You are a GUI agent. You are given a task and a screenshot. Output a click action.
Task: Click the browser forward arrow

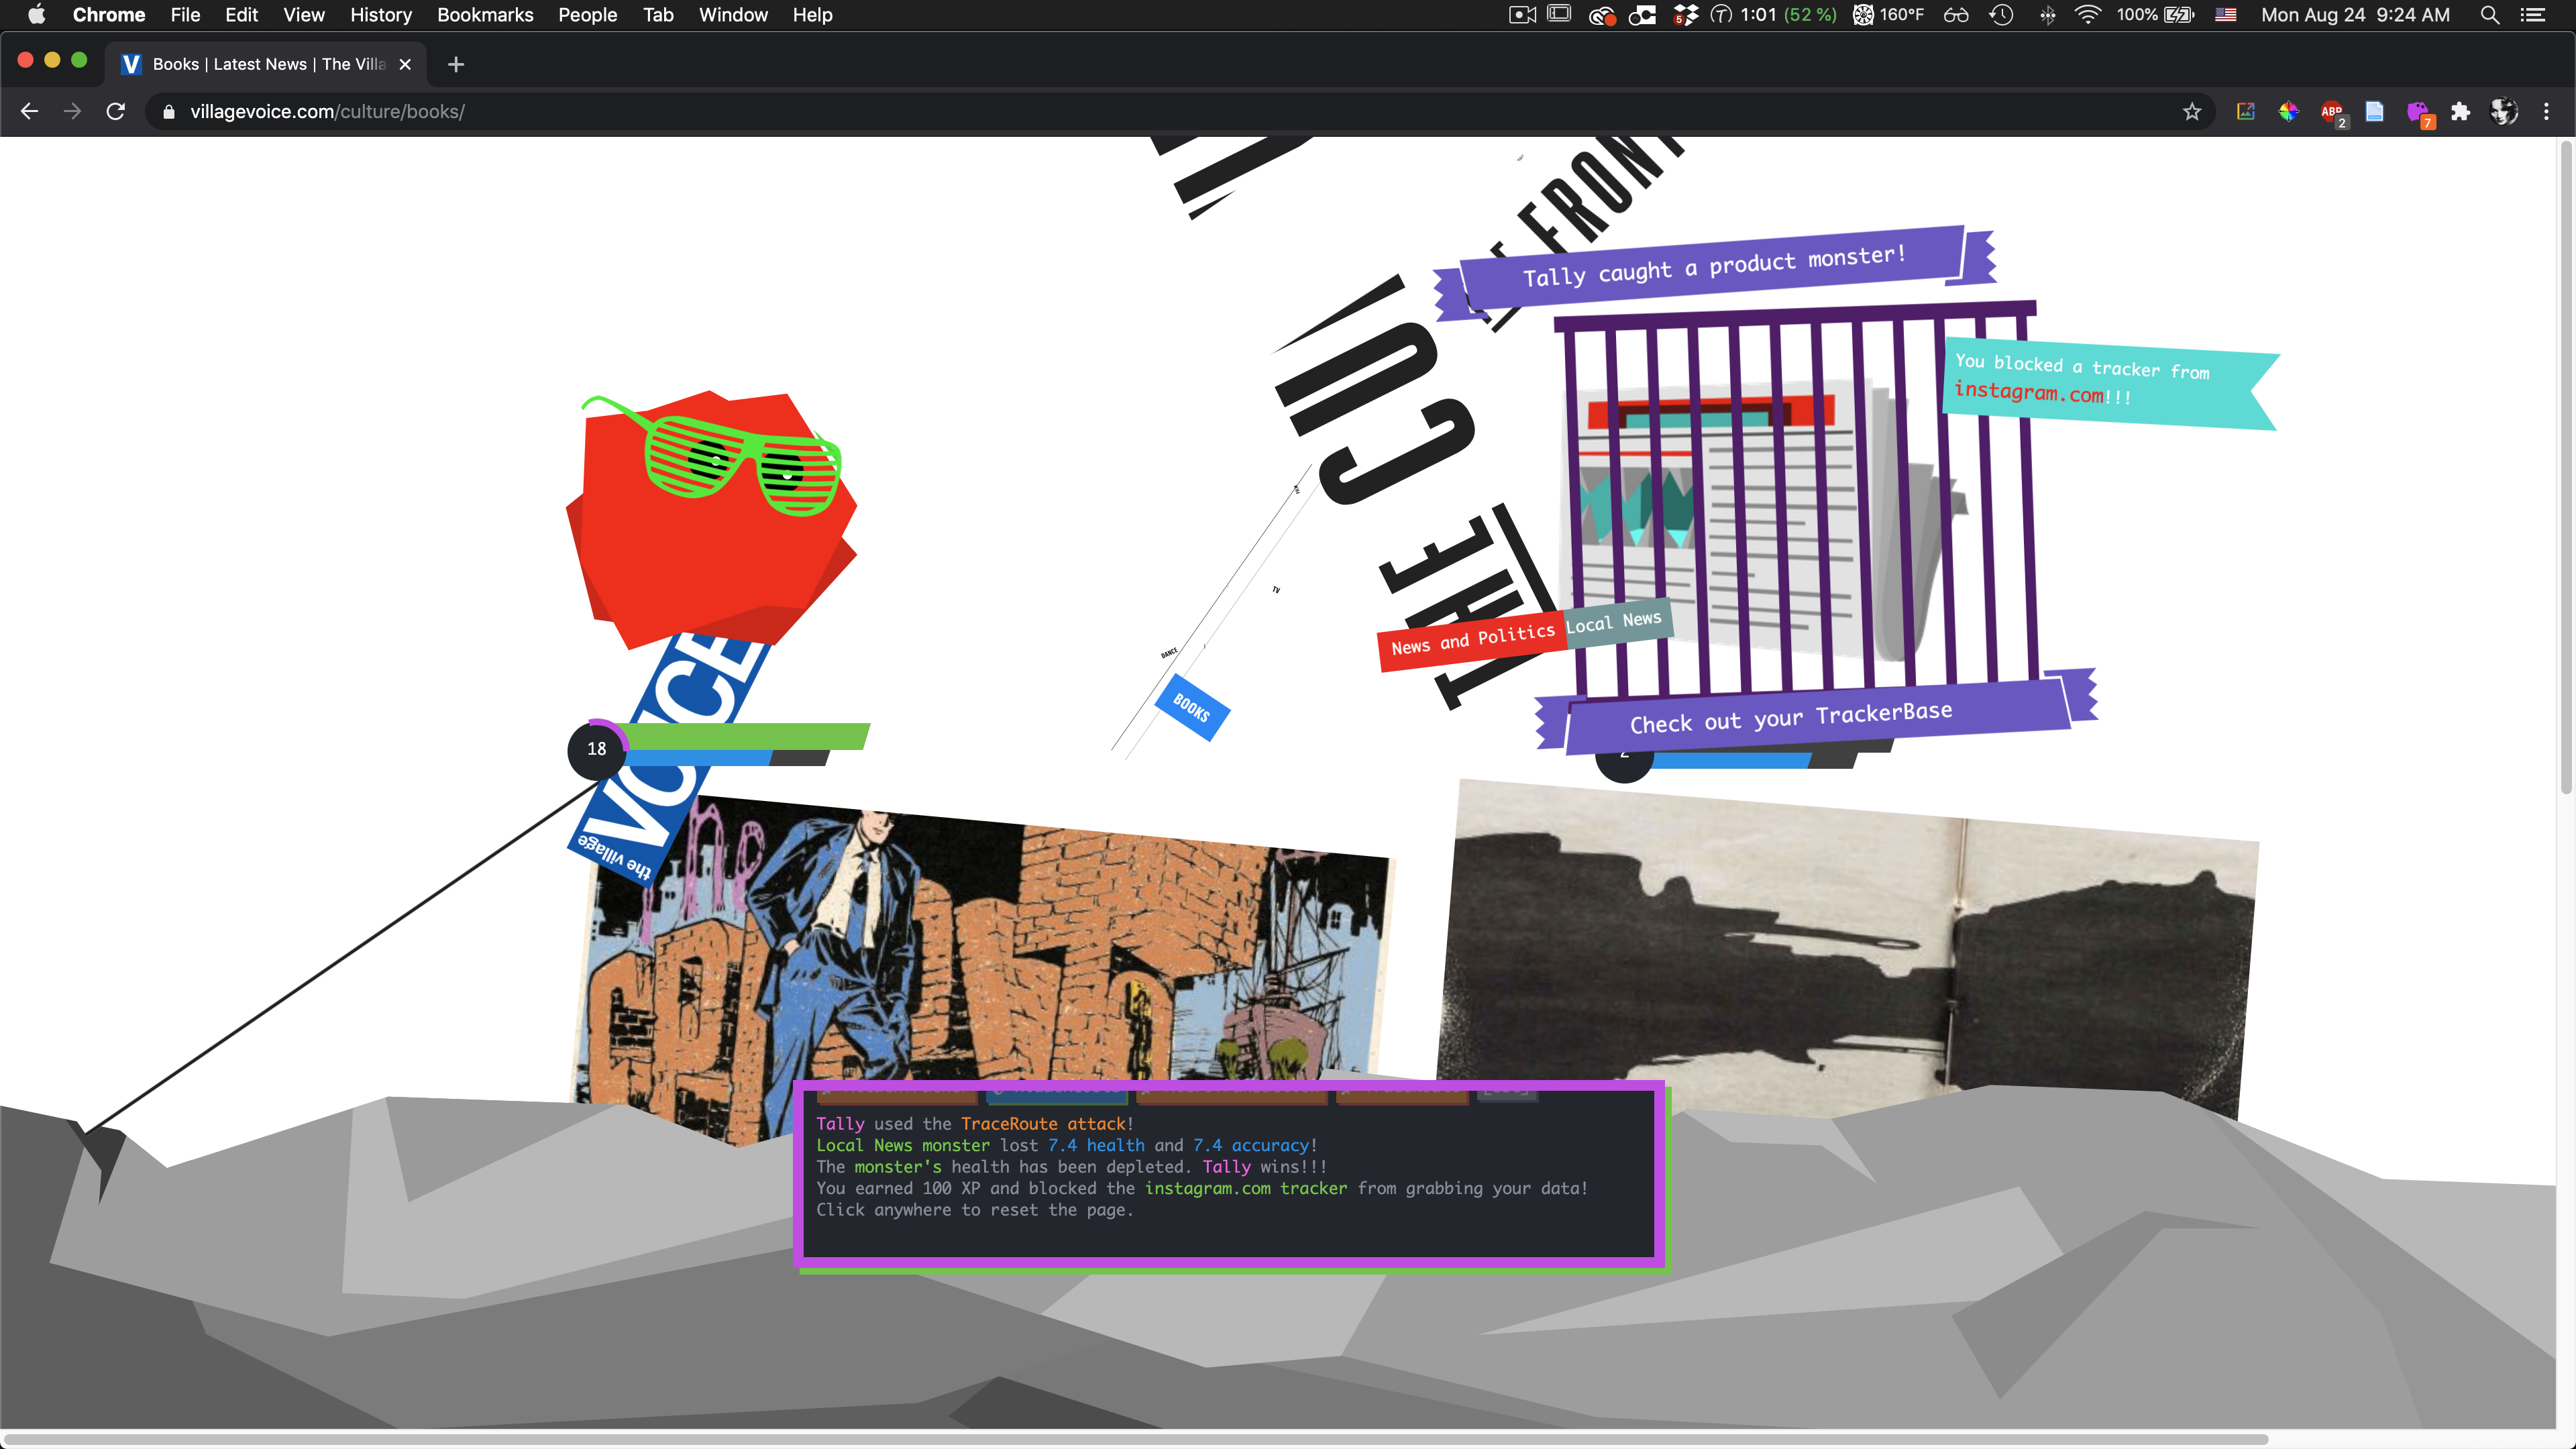coord(72,111)
